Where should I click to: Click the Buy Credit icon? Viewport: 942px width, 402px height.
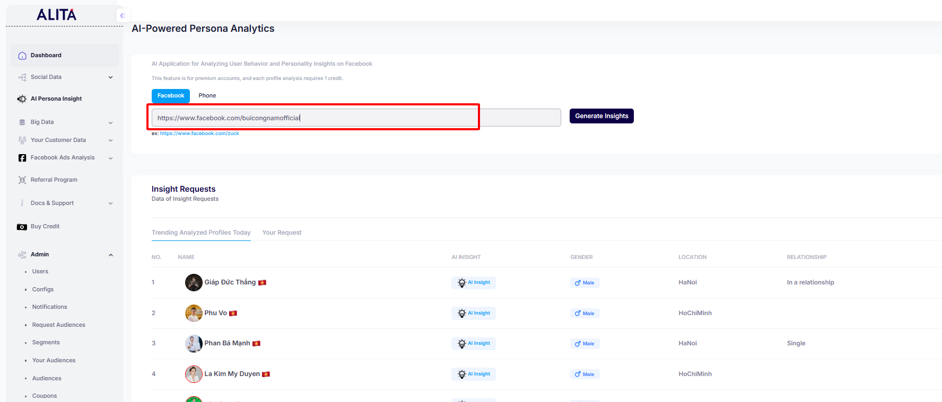22,227
